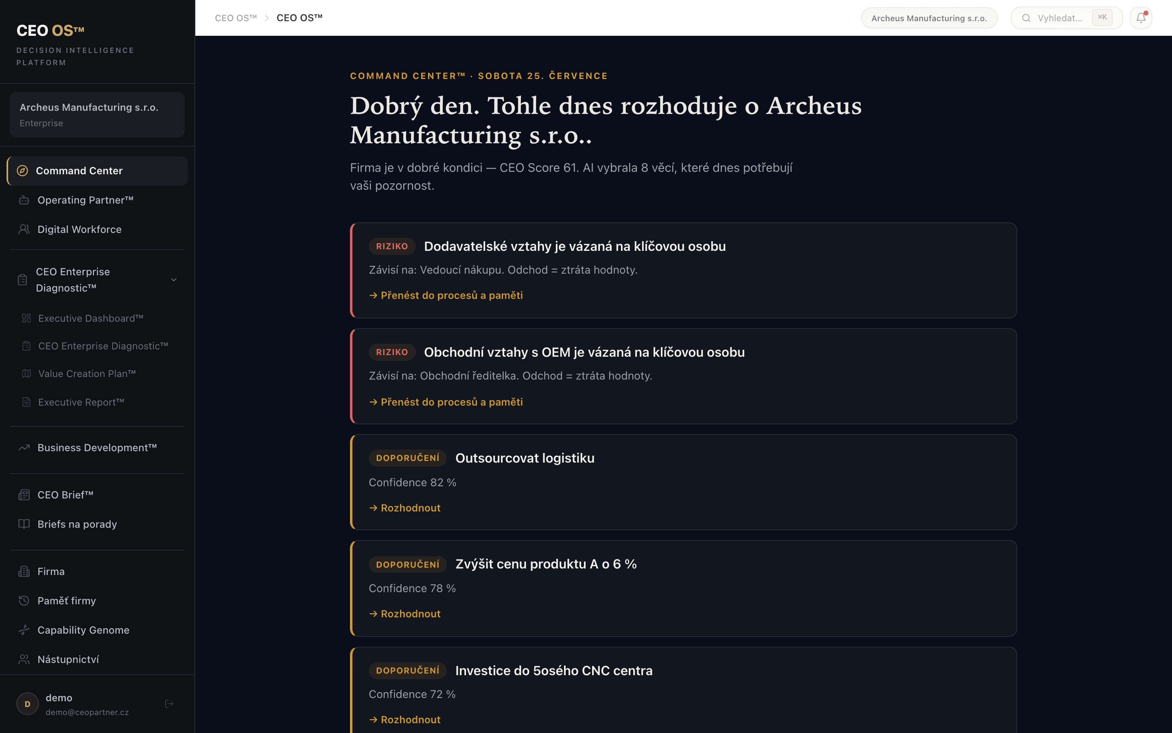This screenshot has width=1172, height=733.
Task: Click Přenést do procesů under Obchodní vztahy s OEM
Action: pos(446,402)
